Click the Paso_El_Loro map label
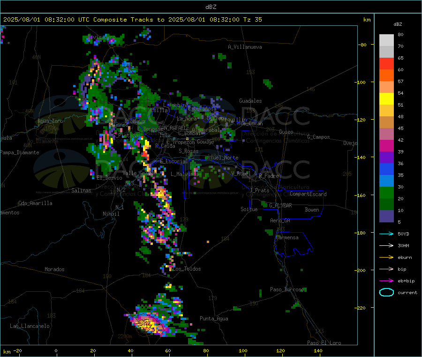 324,343
